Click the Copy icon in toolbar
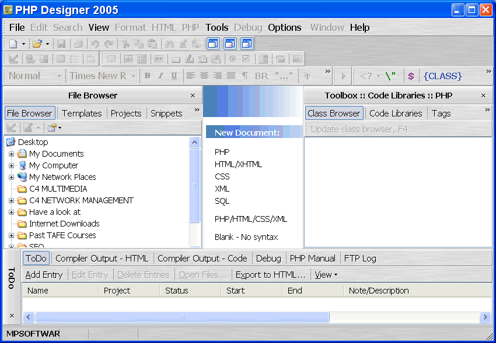Screen dimensions: 496x343 pos(138,44)
